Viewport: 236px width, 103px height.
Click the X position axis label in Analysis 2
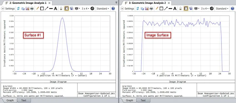coord(181,76)
